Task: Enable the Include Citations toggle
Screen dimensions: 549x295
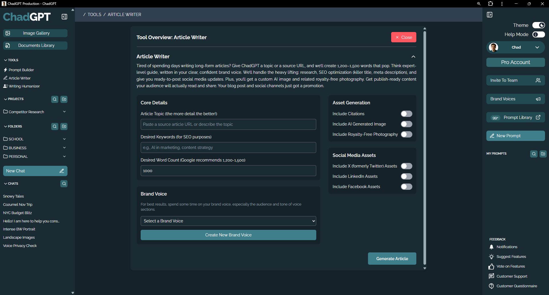Action: click(x=407, y=114)
